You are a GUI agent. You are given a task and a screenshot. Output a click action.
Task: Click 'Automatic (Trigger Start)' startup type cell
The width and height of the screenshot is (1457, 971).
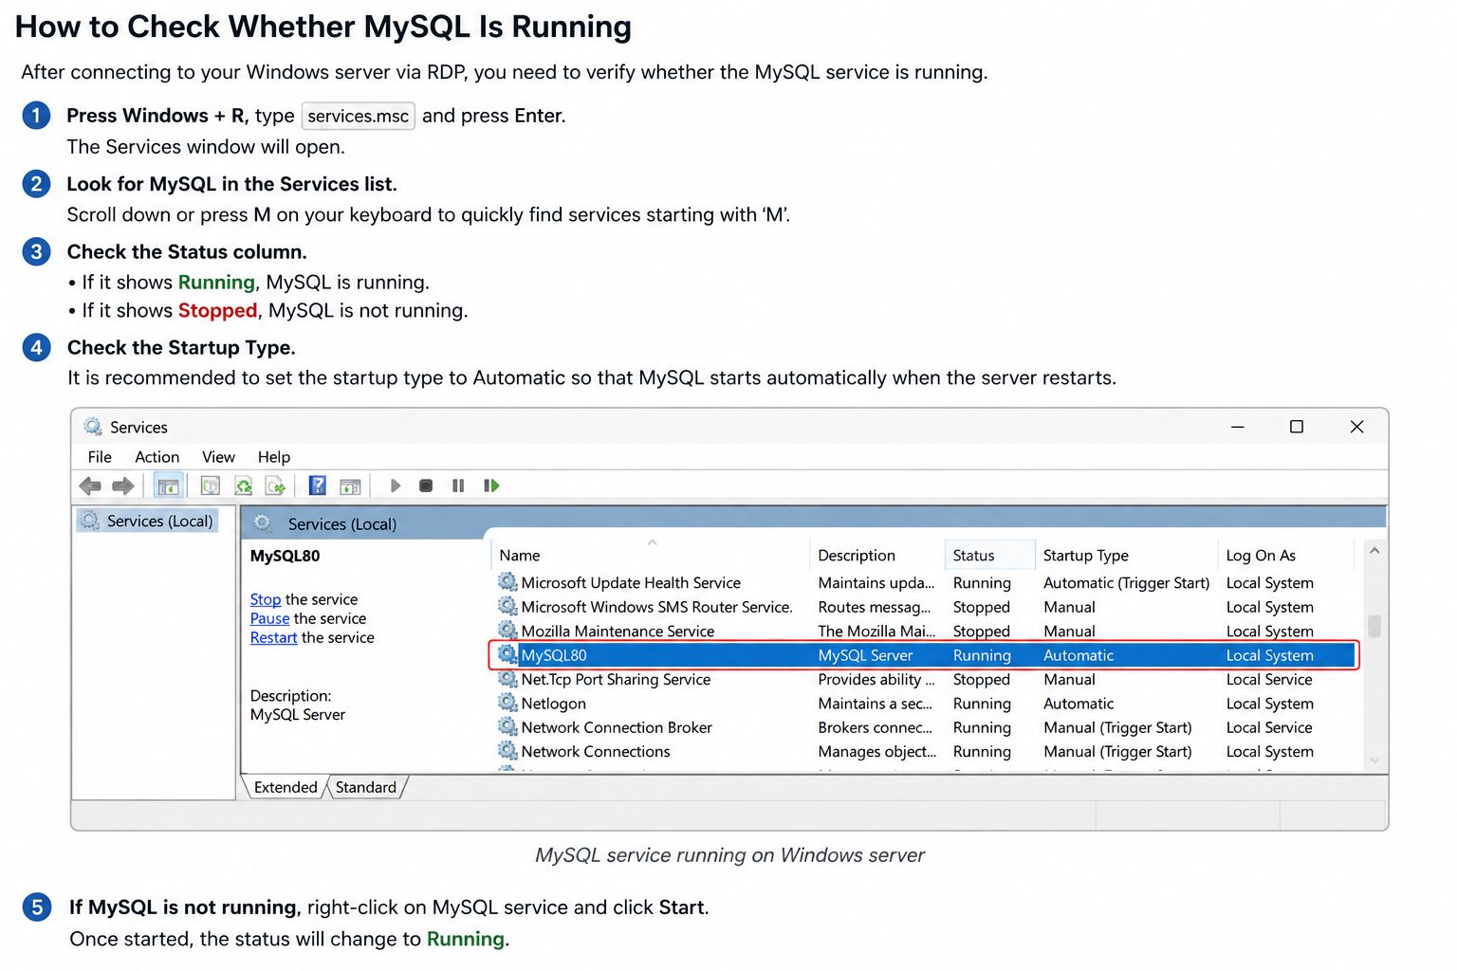pos(1126,583)
